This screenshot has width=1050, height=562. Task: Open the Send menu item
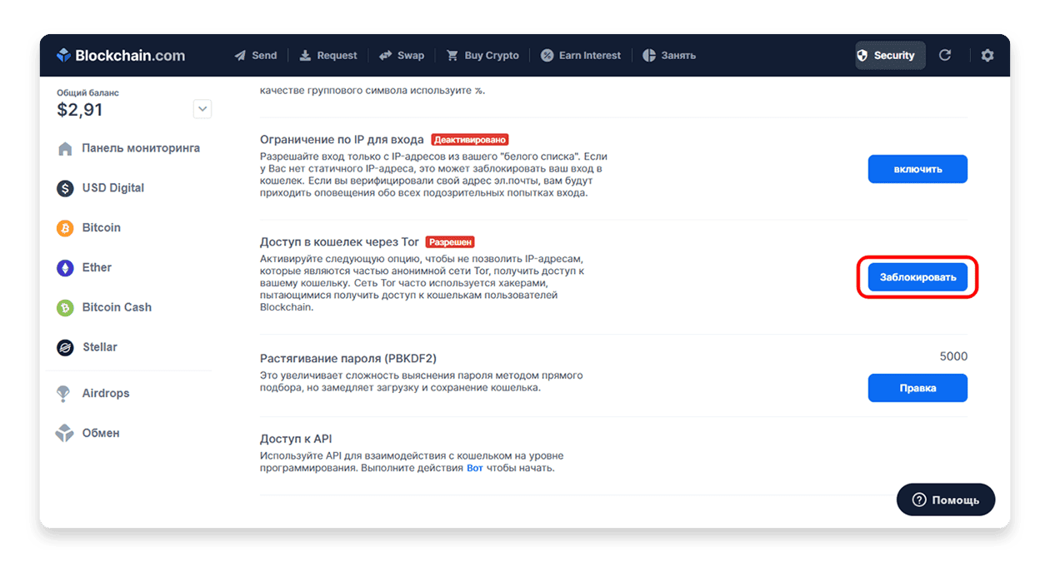pyautogui.click(x=255, y=56)
